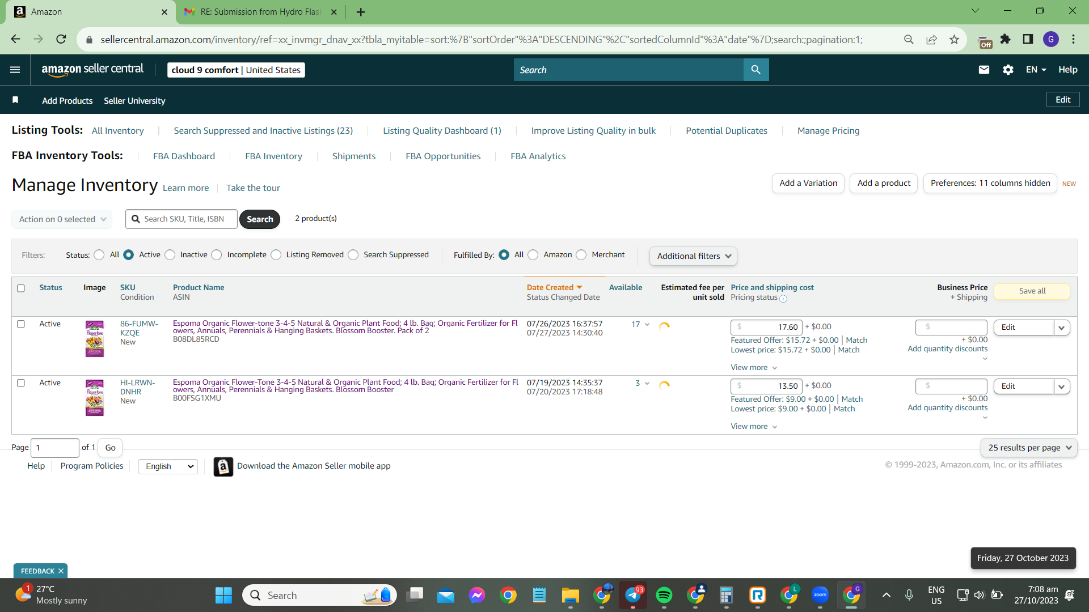Go to Listing Quality Dashboard (1)
Viewport: 1089px width, 612px height.
pos(442,131)
